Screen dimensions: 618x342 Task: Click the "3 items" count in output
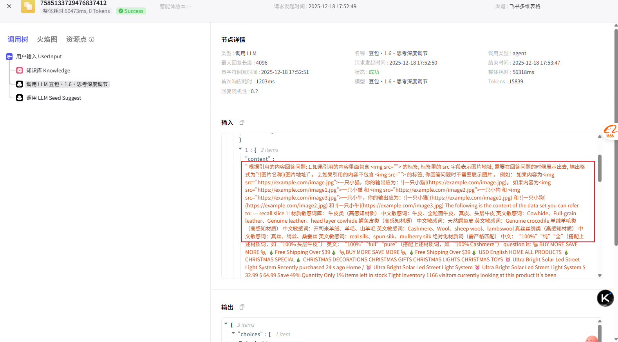tap(246, 325)
